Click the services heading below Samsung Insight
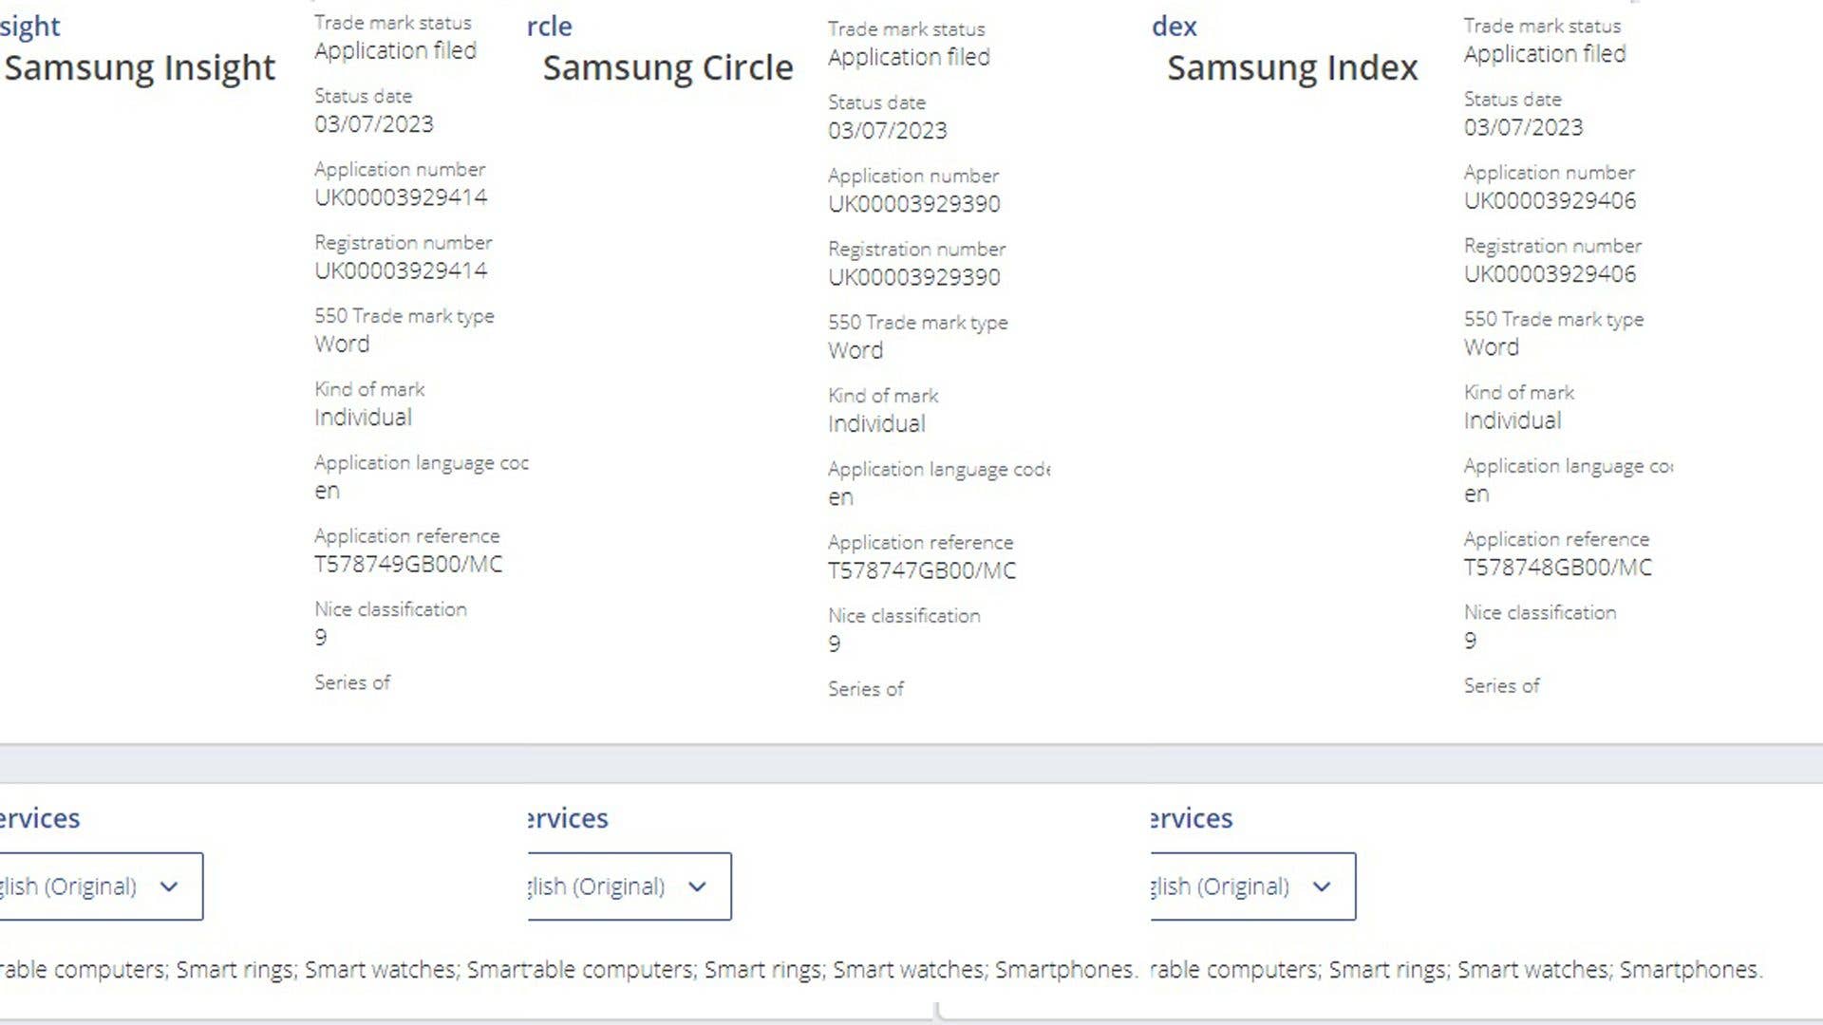 pos(40,818)
